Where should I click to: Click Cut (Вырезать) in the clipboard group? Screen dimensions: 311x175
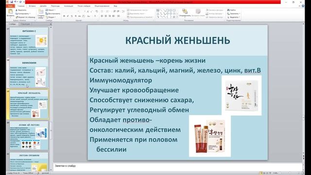pos(21,10)
